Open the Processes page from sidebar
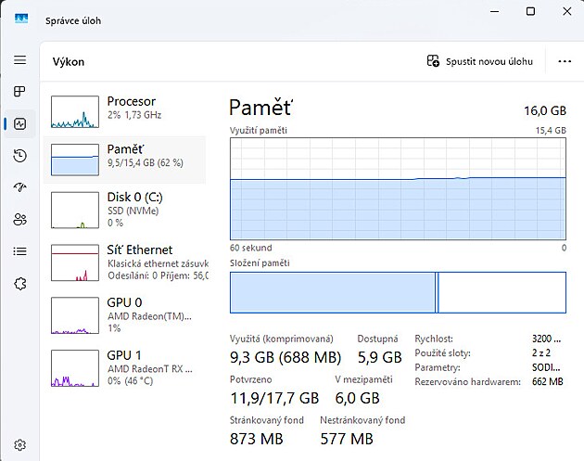The image size is (584, 461). pyautogui.click(x=19, y=92)
